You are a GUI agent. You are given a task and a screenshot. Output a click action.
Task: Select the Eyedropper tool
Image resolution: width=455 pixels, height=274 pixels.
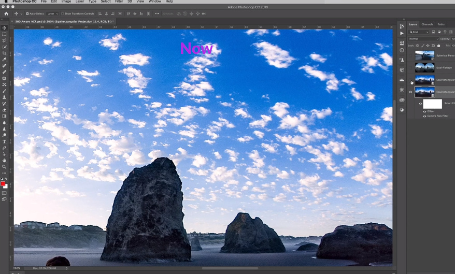[x=4, y=60]
